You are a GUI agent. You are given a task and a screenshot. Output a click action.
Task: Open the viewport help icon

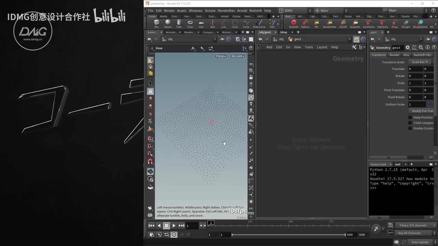[251, 48]
